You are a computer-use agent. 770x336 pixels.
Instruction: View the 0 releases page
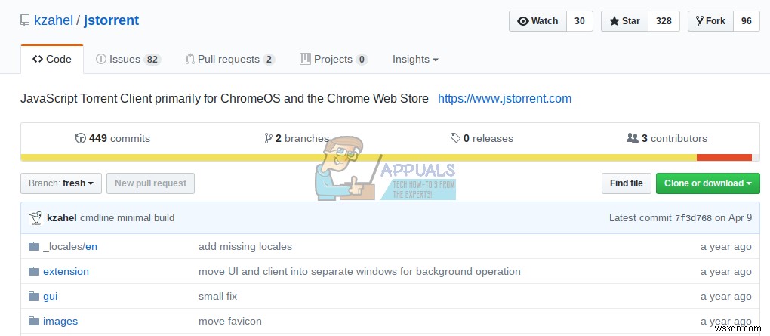[x=482, y=138]
